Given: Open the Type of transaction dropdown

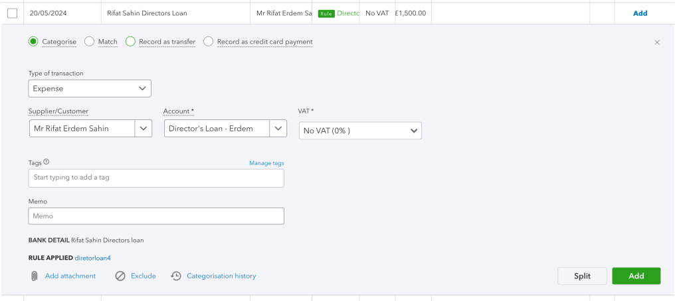Looking at the screenshot, I should [90, 89].
